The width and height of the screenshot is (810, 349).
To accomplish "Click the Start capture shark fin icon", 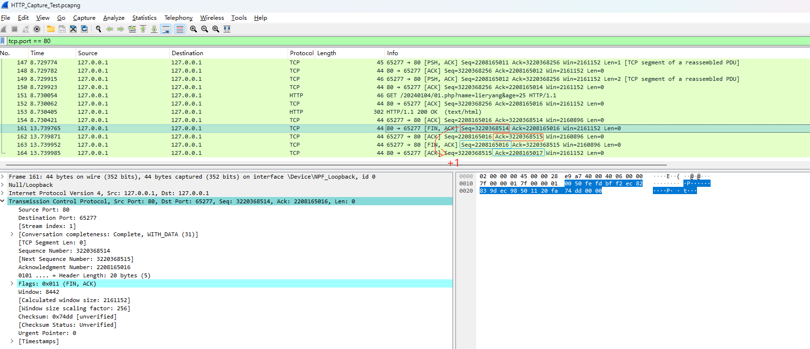I will tap(4, 29).
